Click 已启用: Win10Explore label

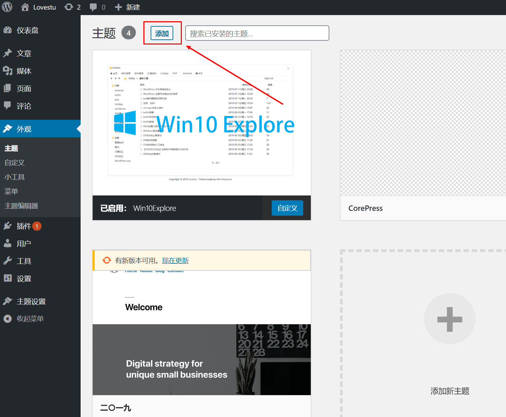pyautogui.click(x=138, y=208)
